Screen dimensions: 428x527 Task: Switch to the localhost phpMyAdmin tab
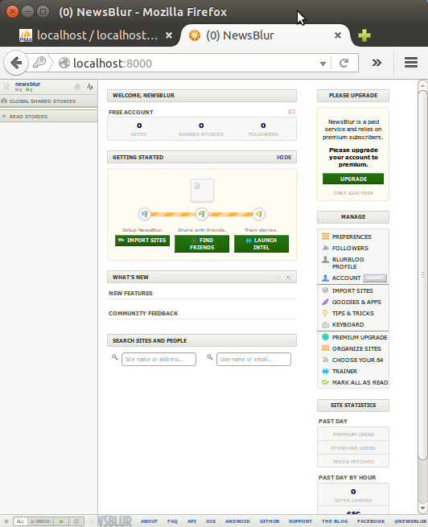tap(96, 35)
